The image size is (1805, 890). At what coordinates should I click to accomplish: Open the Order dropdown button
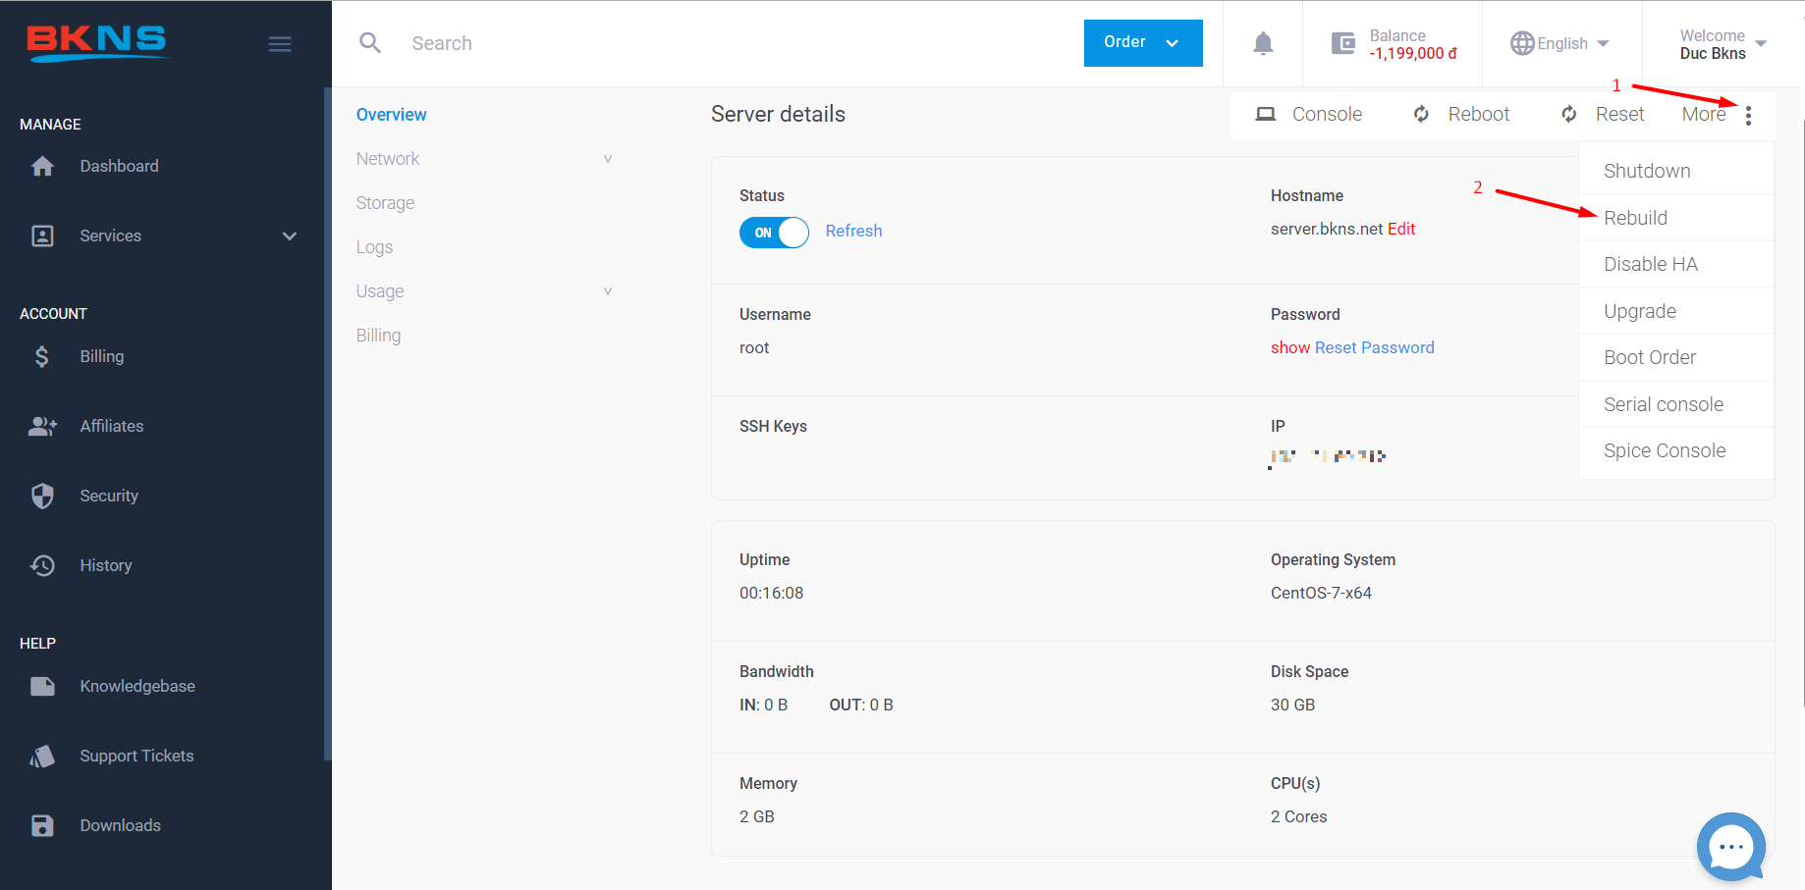click(1142, 43)
